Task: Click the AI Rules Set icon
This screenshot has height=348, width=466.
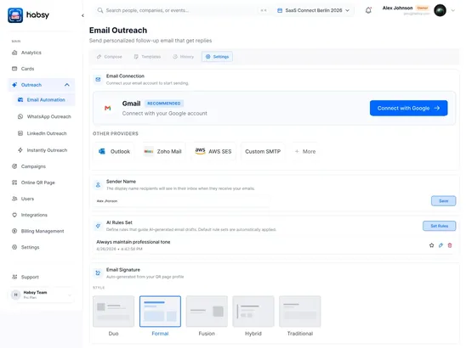Action: point(98,226)
